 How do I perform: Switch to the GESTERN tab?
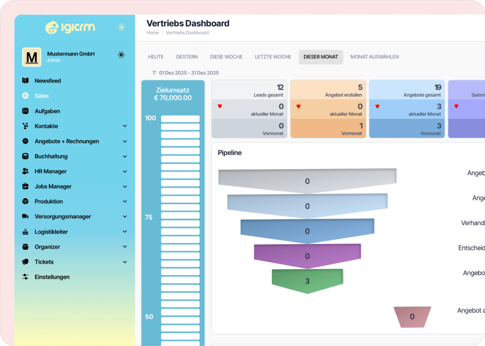click(x=187, y=57)
